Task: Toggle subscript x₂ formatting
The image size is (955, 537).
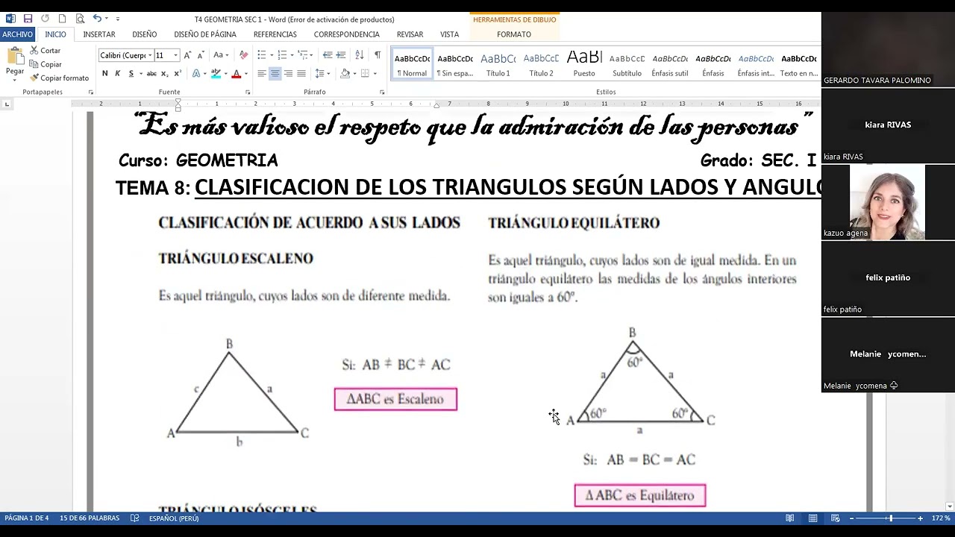Action: pos(165,73)
